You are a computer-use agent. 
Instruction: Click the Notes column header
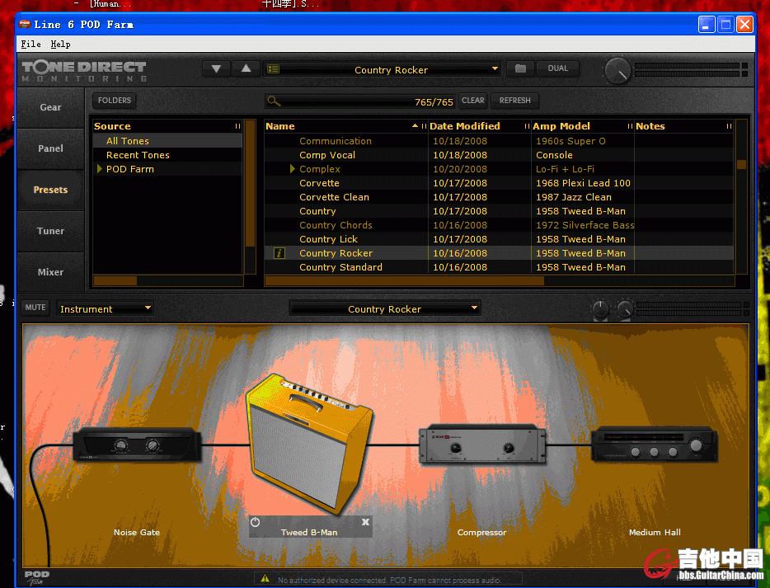coord(683,126)
